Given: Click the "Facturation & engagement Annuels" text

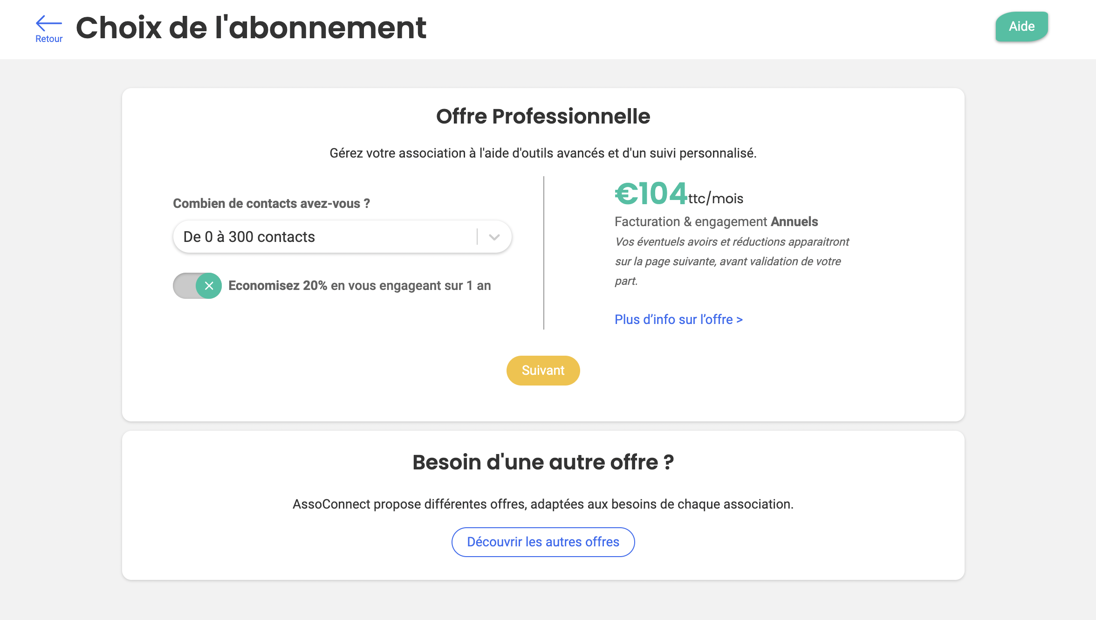Looking at the screenshot, I should [716, 222].
